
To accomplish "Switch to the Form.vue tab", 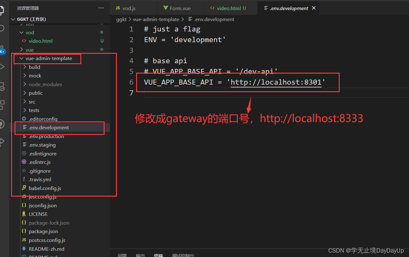I will pos(181,8).
